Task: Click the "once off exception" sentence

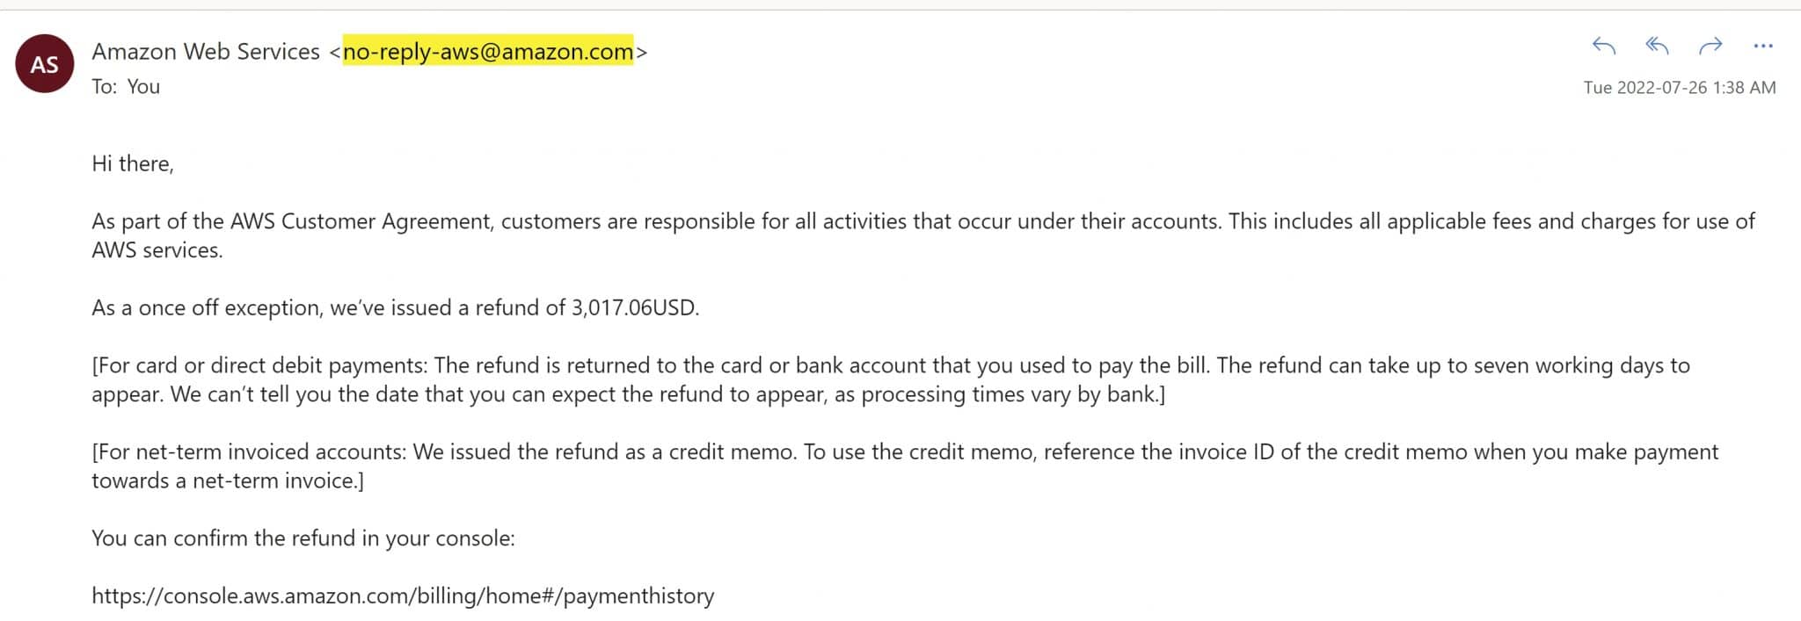Action: (396, 308)
